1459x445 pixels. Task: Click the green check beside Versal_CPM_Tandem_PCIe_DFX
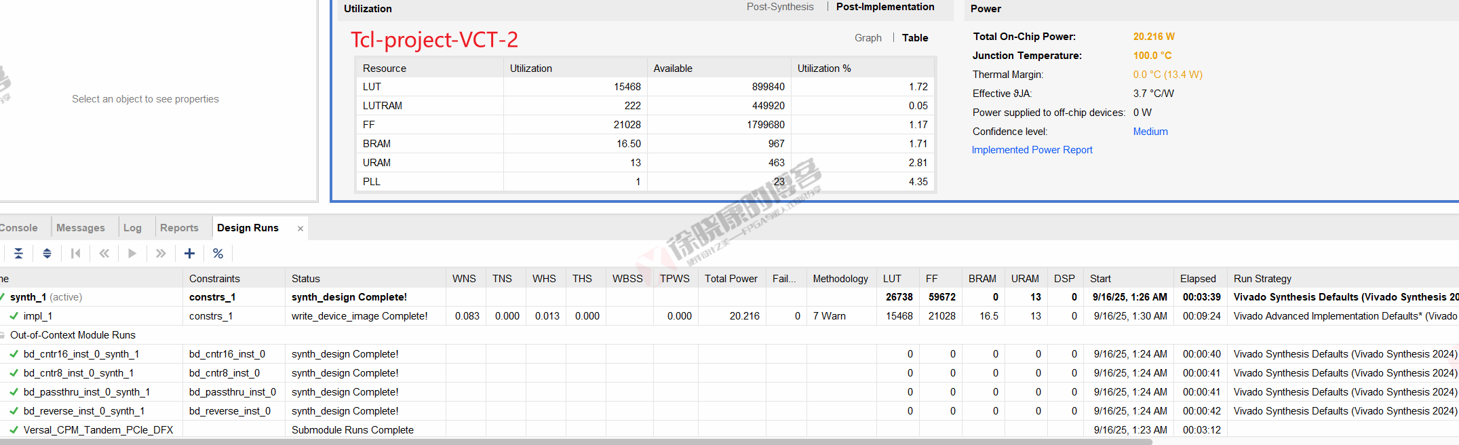point(14,430)
